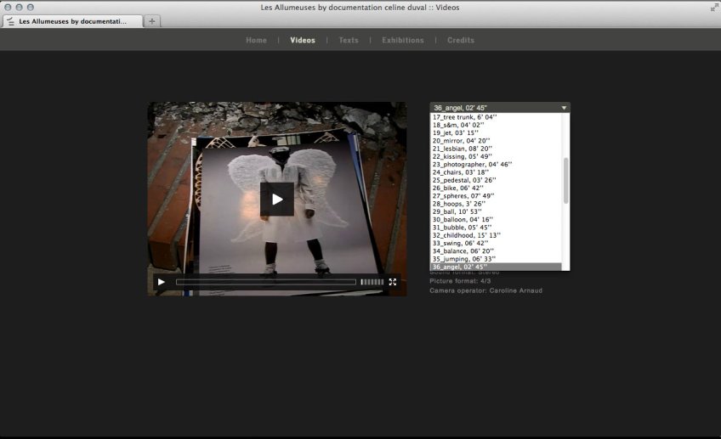Viewport: 721px width, 439px height.
Task: Click the browser fullscreen arrows icon
Action: pos(714,8)
